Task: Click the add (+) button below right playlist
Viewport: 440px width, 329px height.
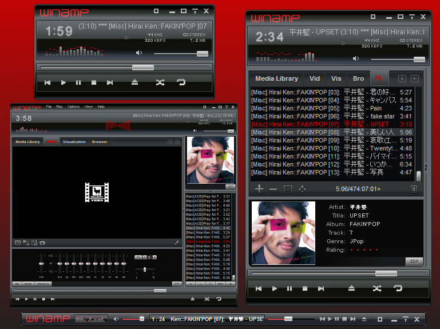Action: coord(259,189)
